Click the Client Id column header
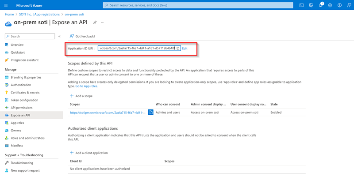354x184 pixels. coord(76,161)
